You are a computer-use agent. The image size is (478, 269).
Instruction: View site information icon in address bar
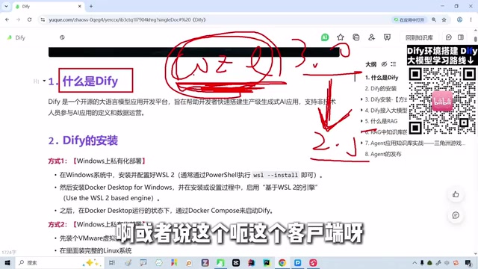pyautogui.click(x=43, y=19)
